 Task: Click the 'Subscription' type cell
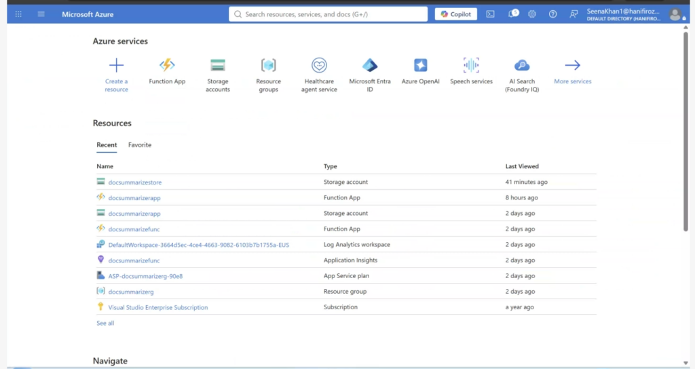click(341, 307)
